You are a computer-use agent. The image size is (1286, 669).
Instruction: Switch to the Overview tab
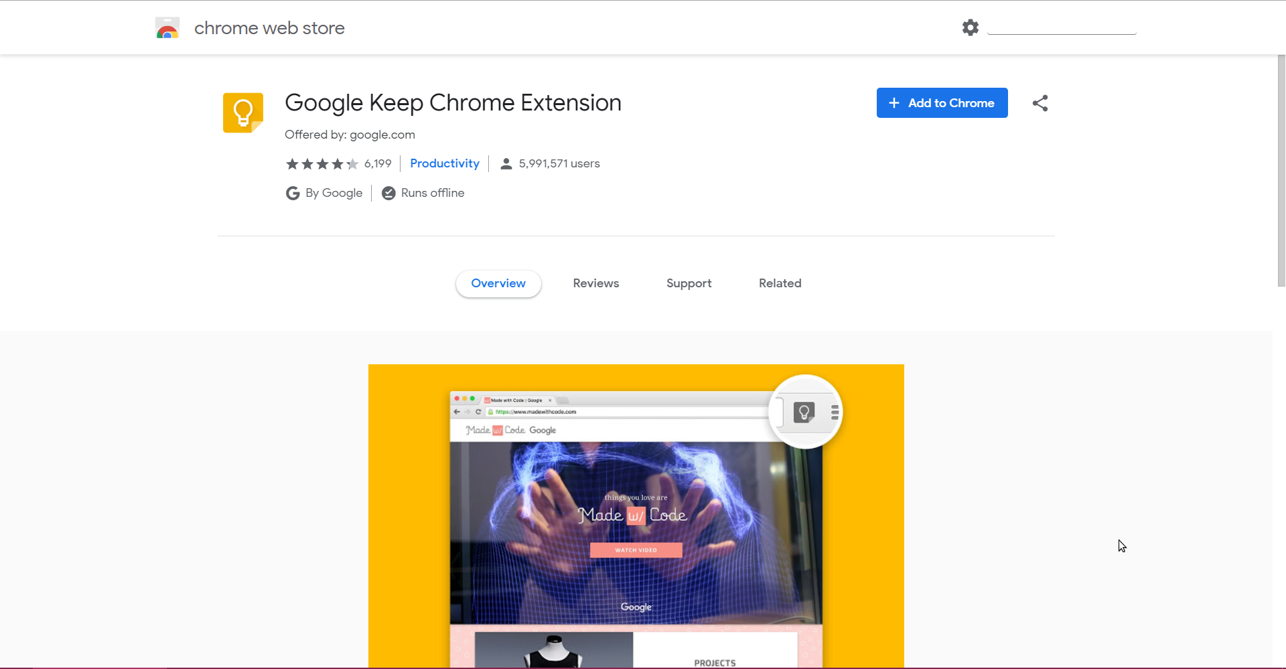(x=498, y=284)
